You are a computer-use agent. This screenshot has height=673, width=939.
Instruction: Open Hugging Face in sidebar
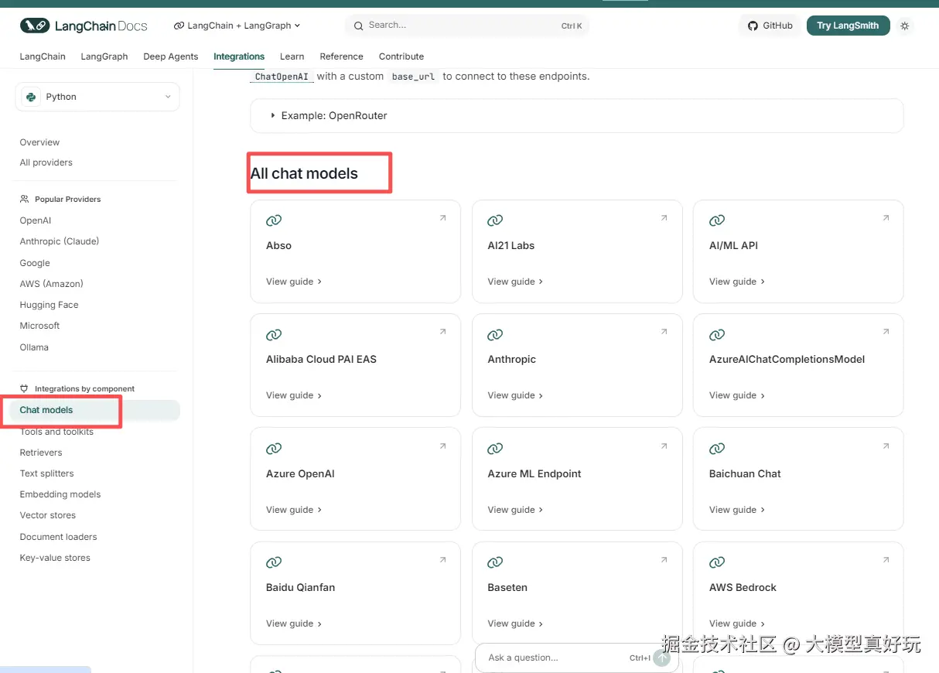pyautogui.click(x=49, y=305)
